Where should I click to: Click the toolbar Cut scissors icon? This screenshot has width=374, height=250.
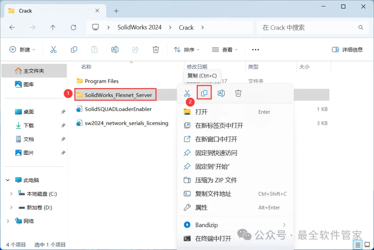pos(53,50)
